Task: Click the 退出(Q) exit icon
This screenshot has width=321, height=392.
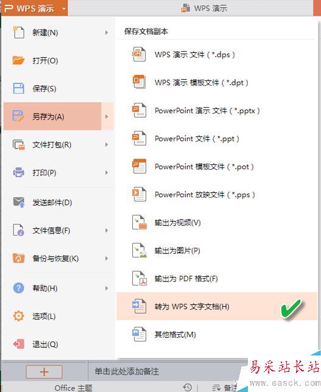Action: pos(18,344)
